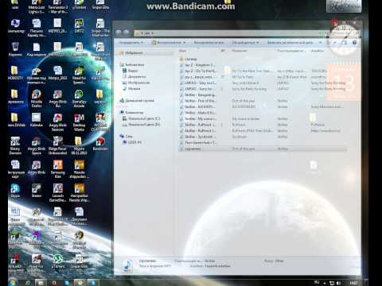Select the Desktop Mania shortcut icon
This screenshot has height=286, width=382.
pos(79,122)
